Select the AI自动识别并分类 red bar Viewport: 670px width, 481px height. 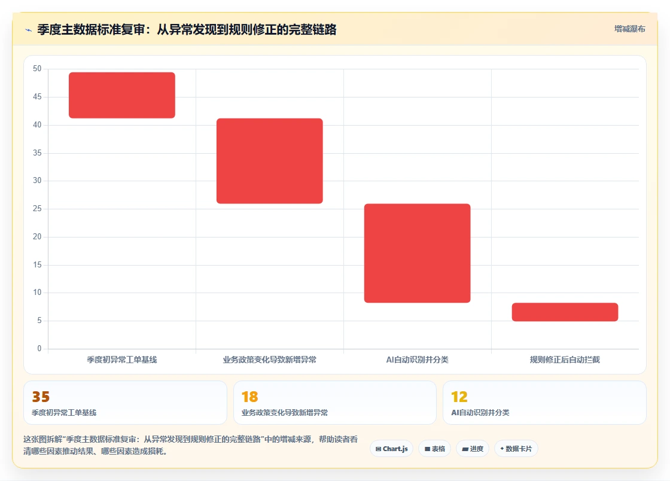[418, 253]
